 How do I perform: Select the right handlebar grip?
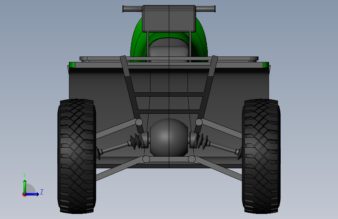tap(205, 9)
